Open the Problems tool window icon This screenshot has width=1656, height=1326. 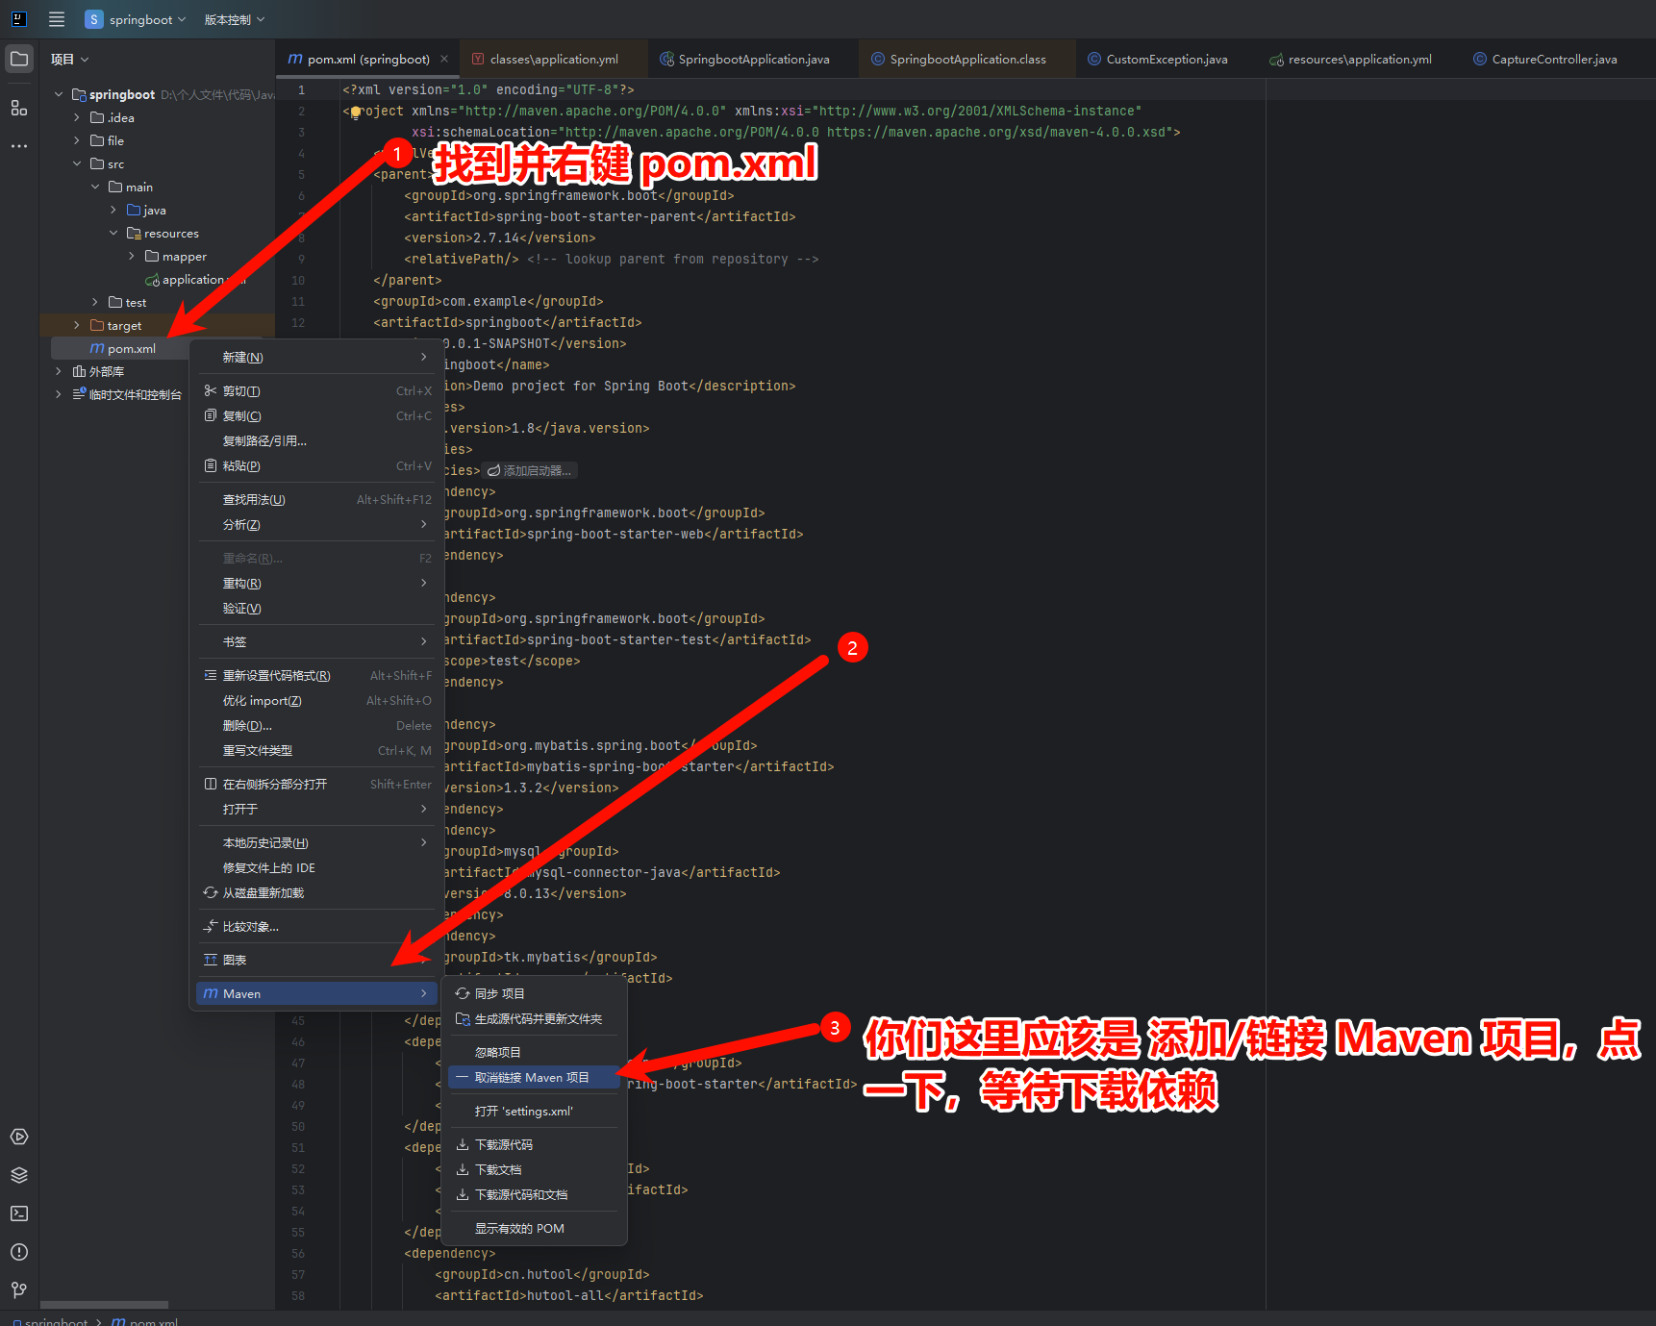click(19, 1252)
